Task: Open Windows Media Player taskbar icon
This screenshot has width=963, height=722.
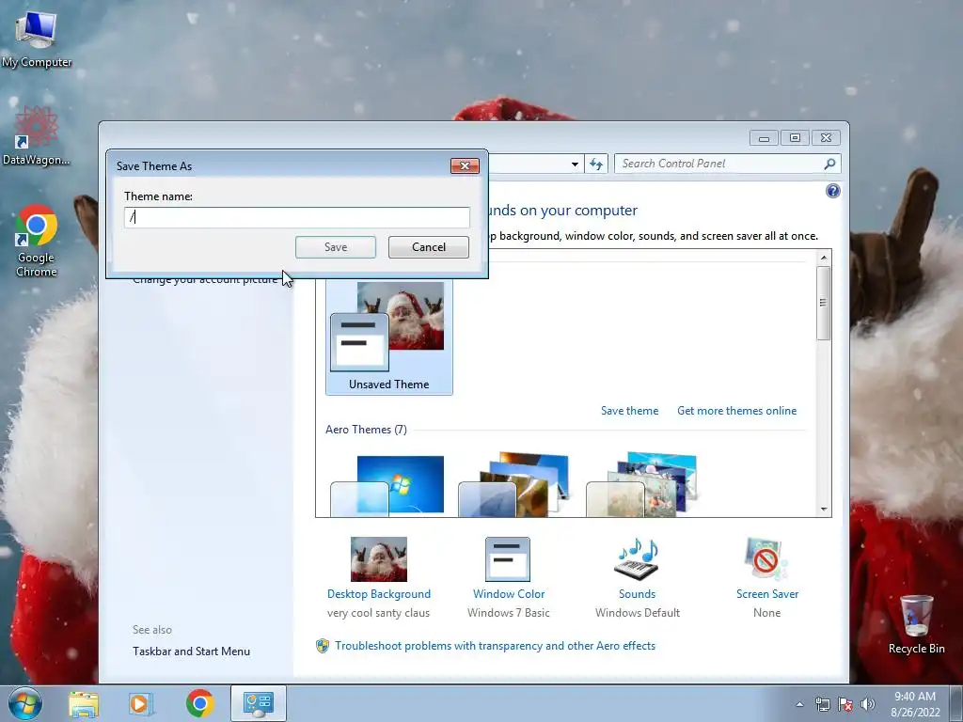Action: click(140, 703)
